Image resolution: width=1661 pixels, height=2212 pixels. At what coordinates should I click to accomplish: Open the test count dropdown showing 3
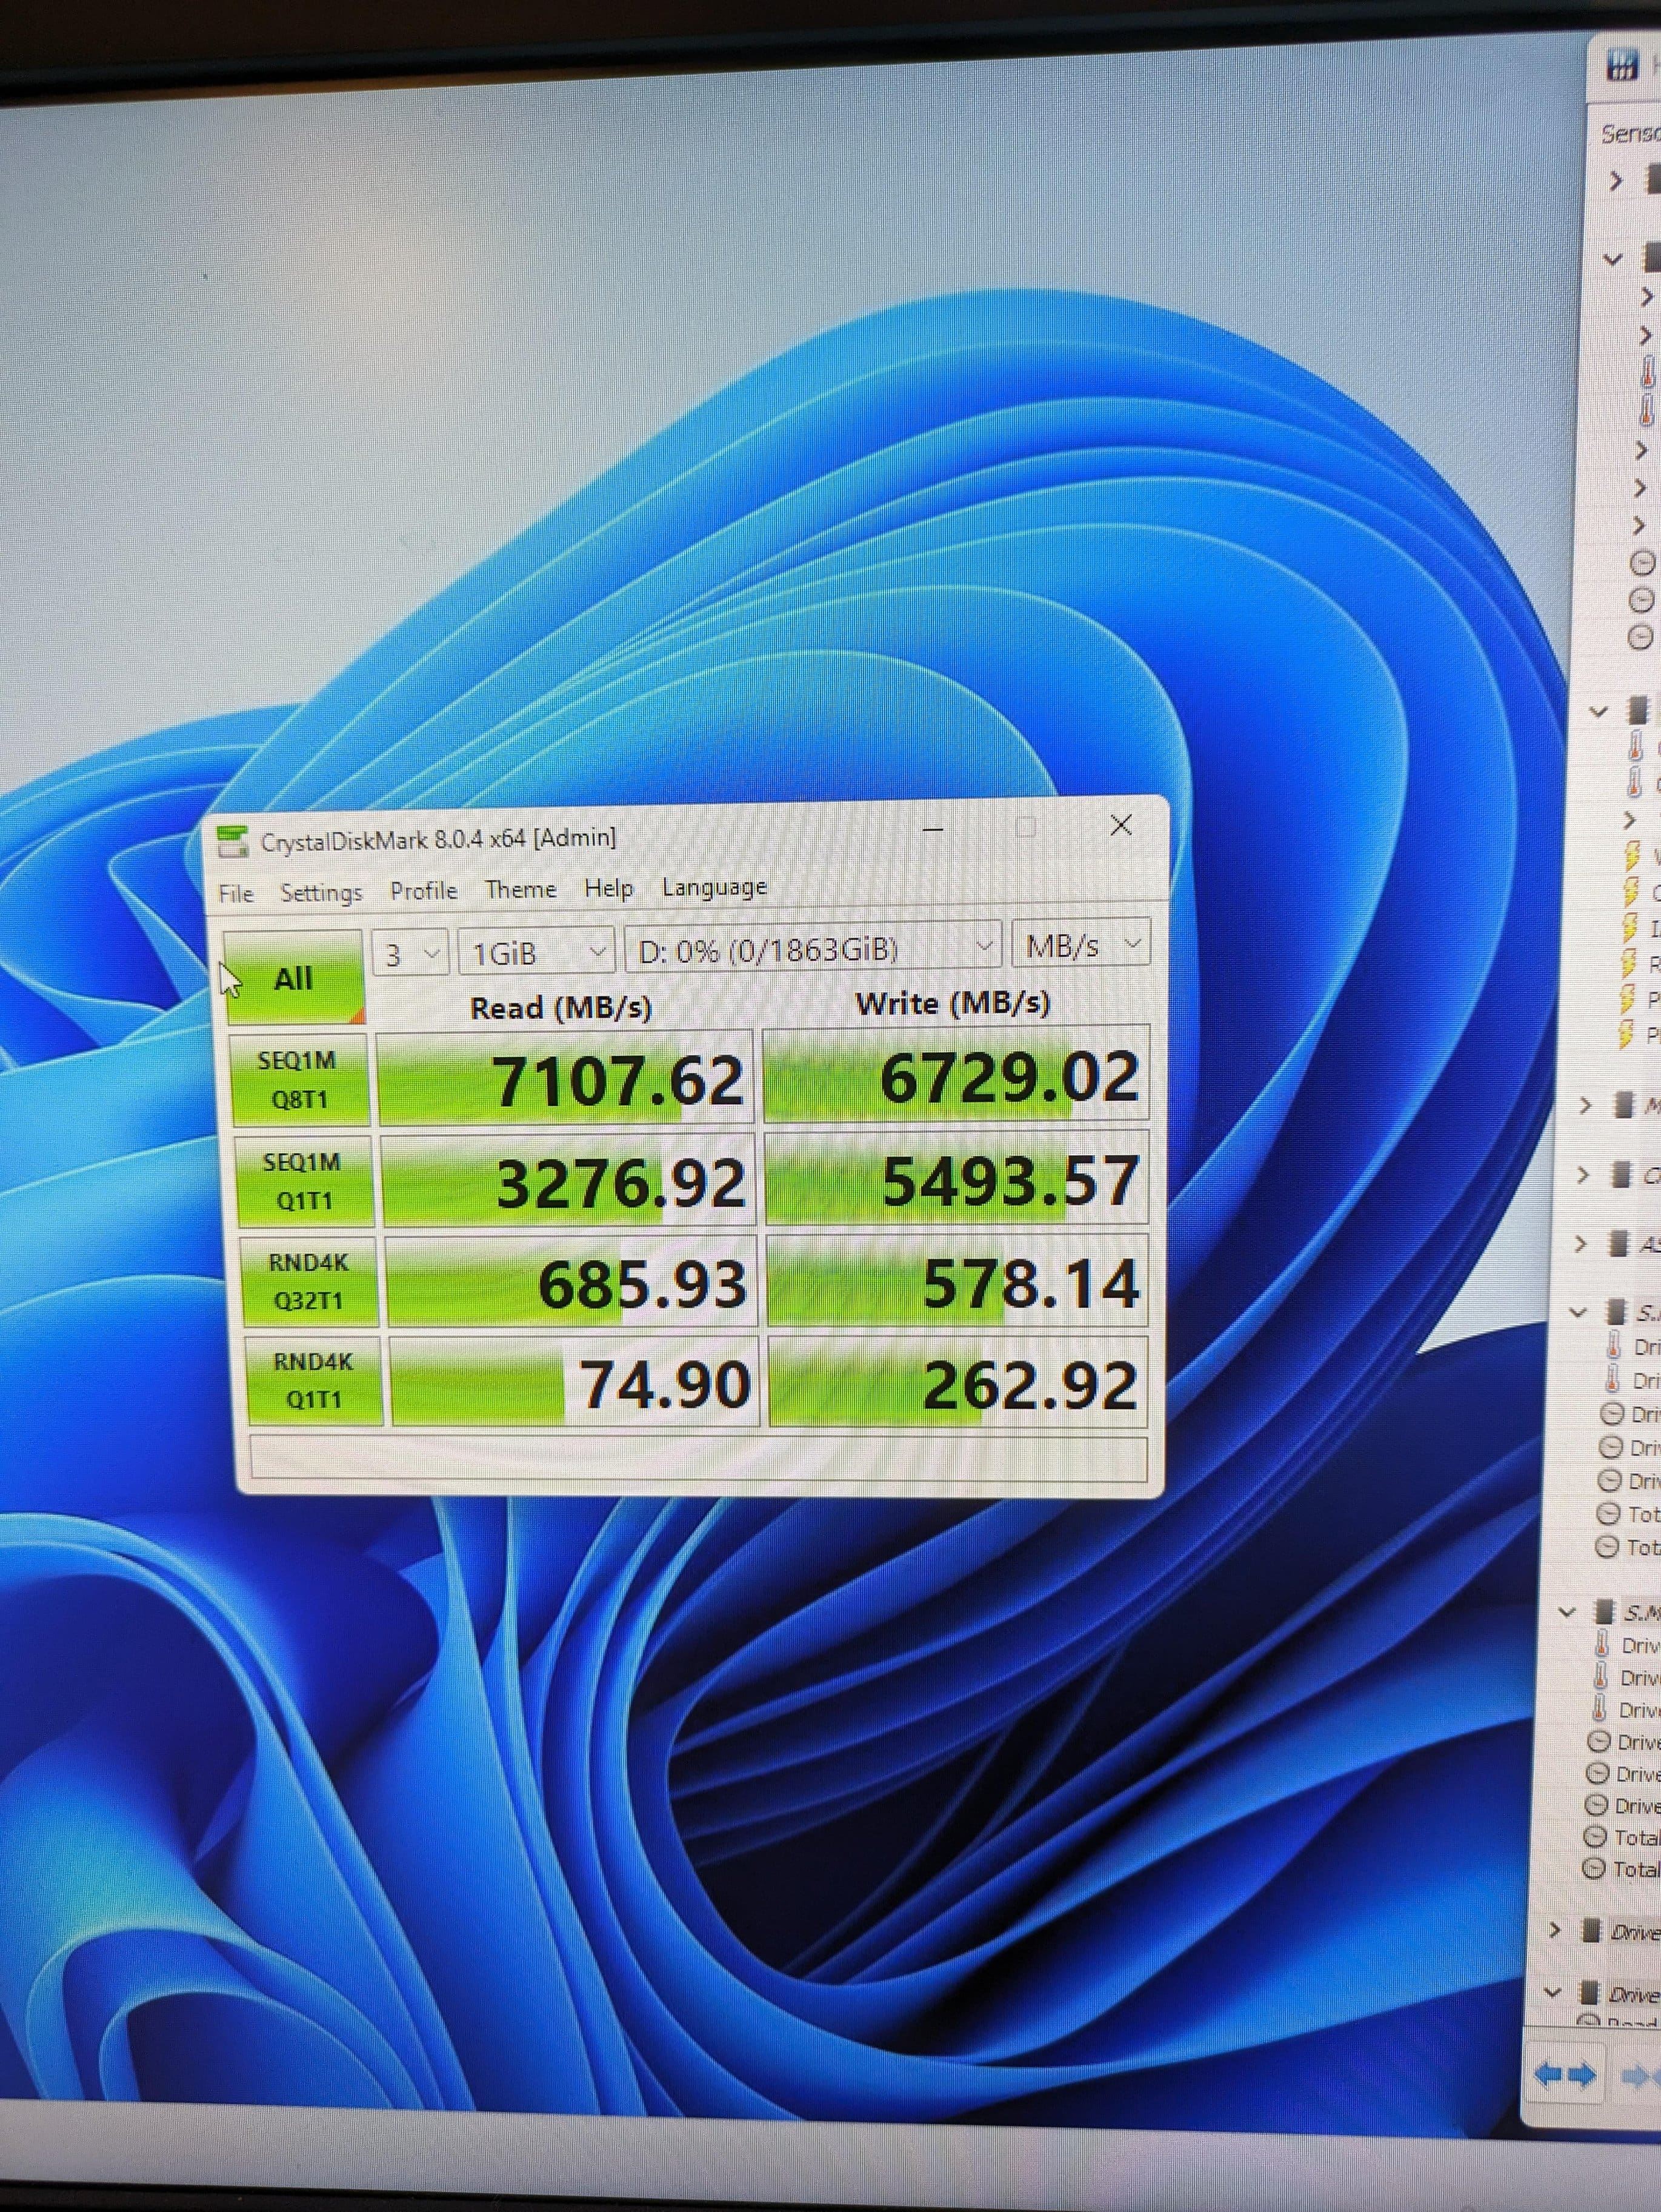pos(409,953)
